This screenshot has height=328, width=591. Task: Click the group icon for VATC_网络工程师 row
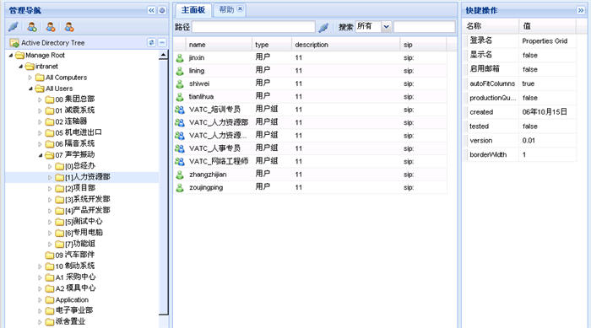(x=180, y=162)
